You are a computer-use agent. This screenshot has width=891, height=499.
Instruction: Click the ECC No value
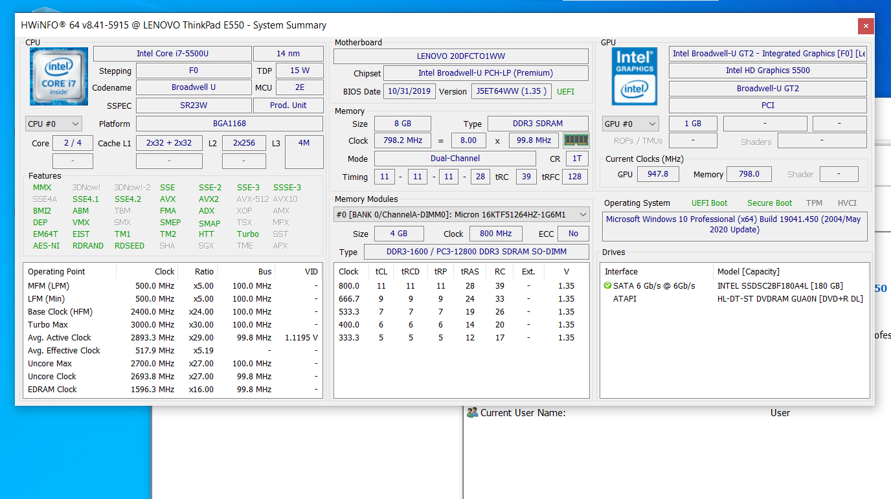(x=573, y=234)
